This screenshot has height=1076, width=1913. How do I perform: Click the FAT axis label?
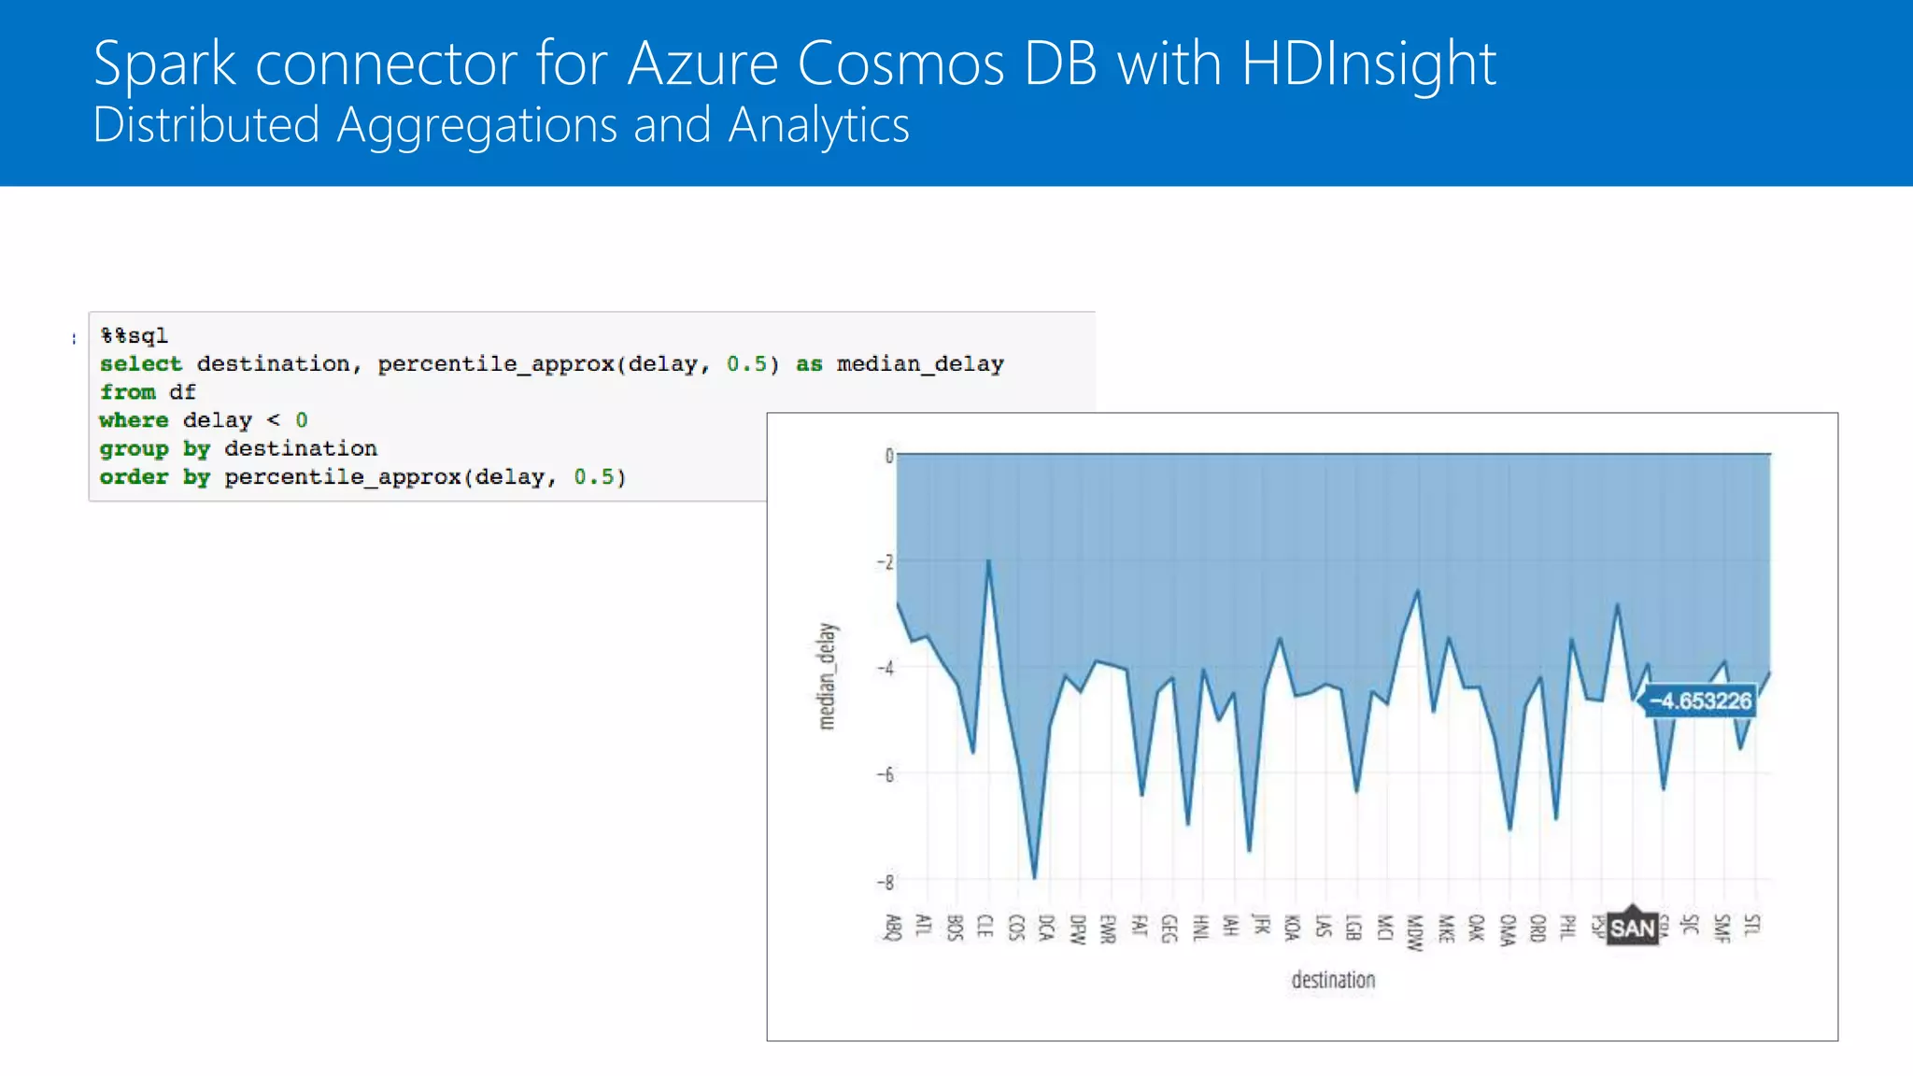coord(1139,926)
